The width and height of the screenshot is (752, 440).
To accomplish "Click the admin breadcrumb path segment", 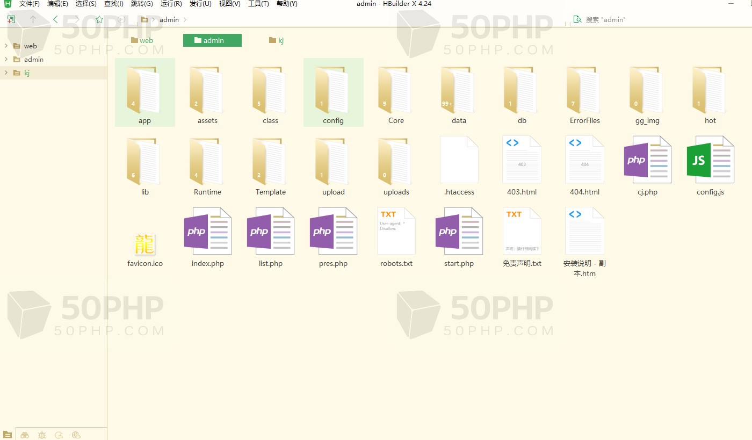I will coord(169,19).
